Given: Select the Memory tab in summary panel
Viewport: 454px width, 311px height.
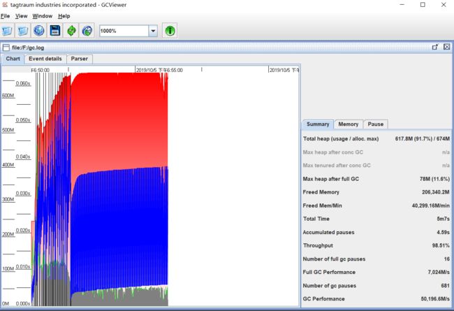Looking at the screenshot, I should [349, 124].
